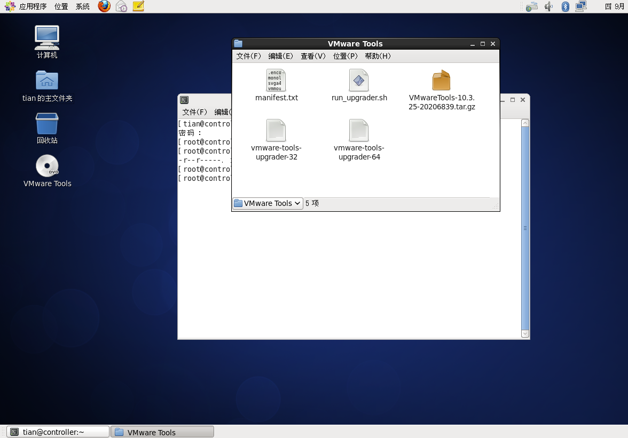Click the terminal scrollbar up arrow
Image resolution: width=628 pixels, height=438 pixels.
[525, 123]
